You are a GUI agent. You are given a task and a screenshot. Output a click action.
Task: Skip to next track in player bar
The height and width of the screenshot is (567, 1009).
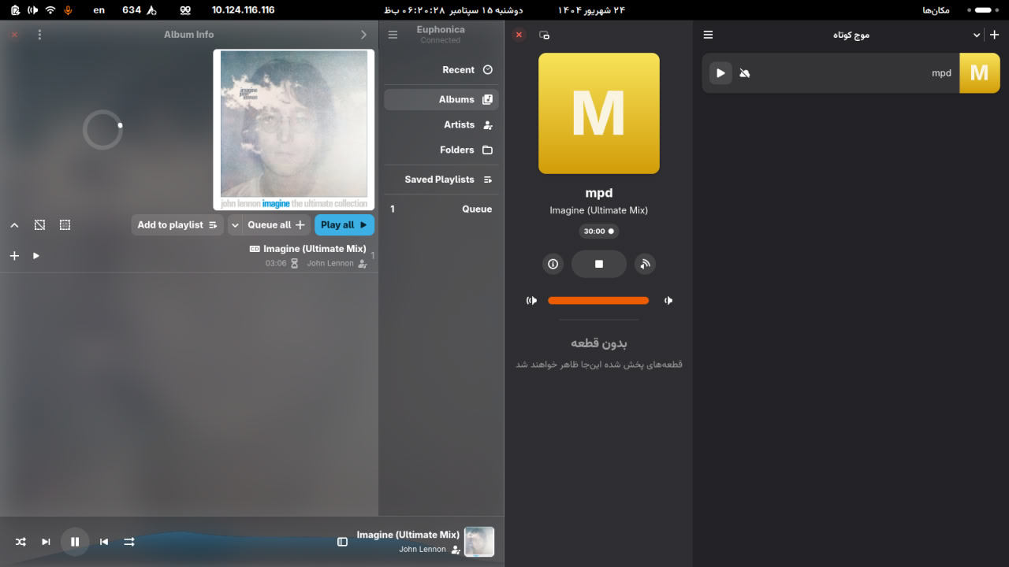[46, 542]
